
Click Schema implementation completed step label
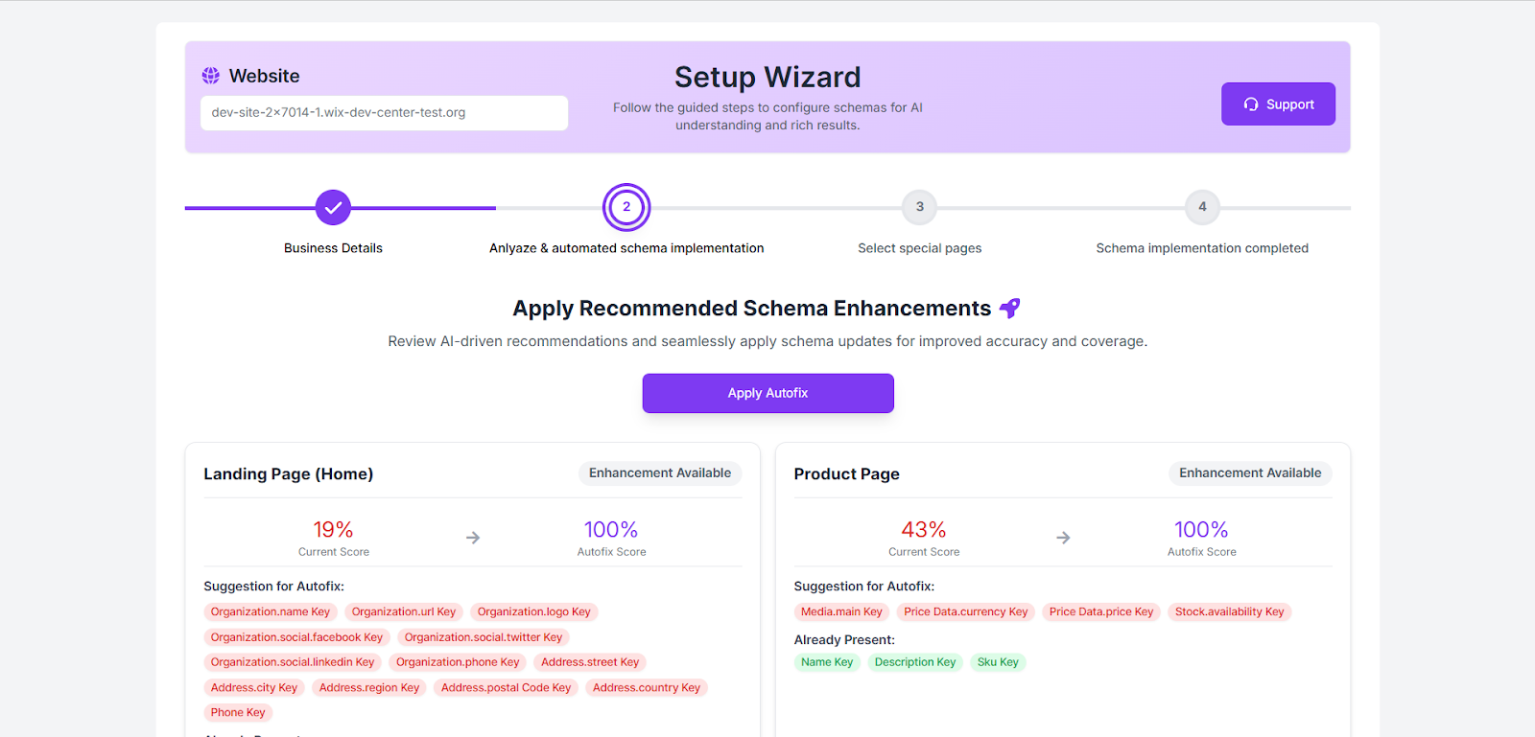click(x=1202, y=248)
